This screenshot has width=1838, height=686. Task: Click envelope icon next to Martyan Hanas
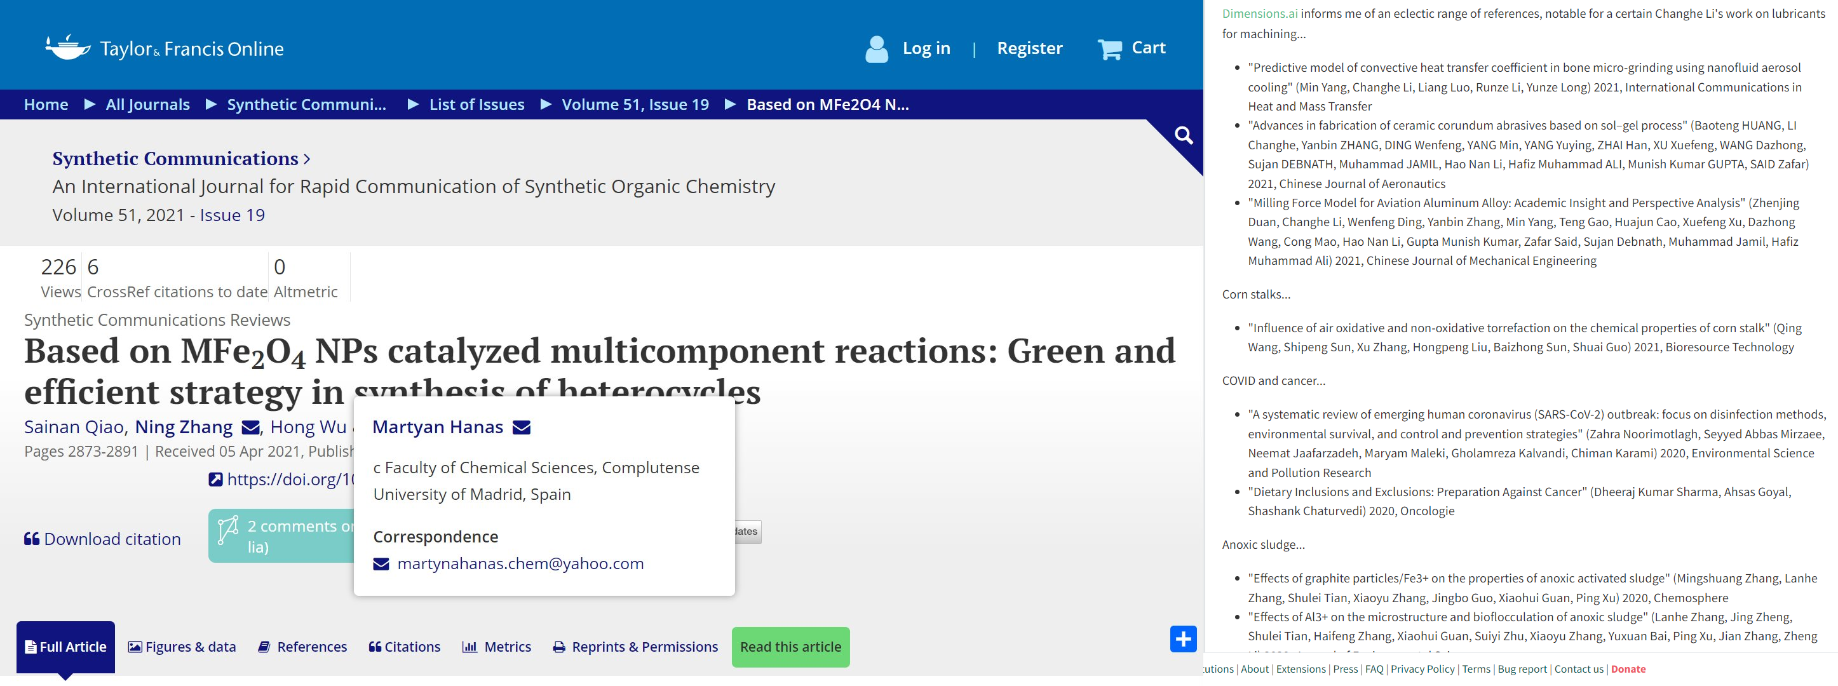click(x=522, y=428)
